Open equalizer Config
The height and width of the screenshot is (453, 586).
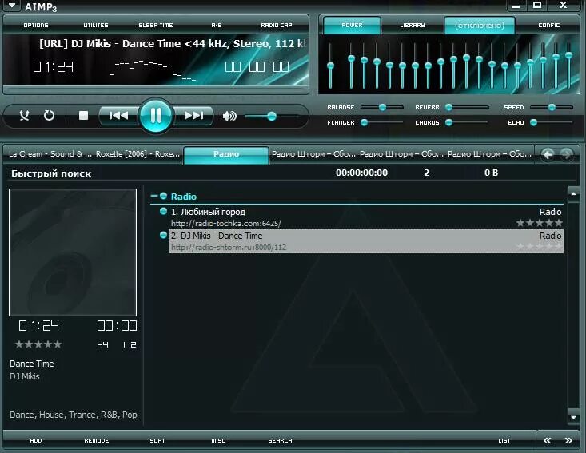(x=549, y=25)
